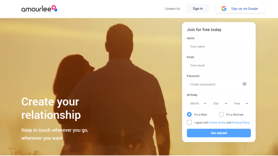Click the Get started button
278x156 pixels.
[219, 133]
